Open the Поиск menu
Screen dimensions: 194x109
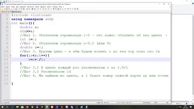[x=13, y=7]
